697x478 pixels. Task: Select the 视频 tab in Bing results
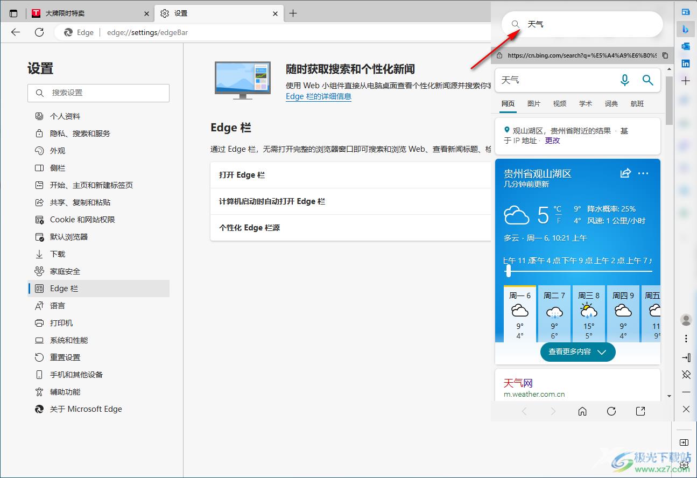click(560, 104)
